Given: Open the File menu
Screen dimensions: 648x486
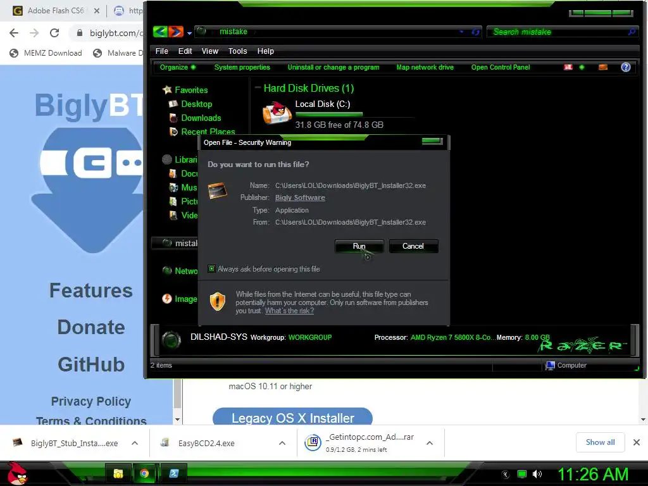Looking at the screenshot, I should click(x=161, y=51).
